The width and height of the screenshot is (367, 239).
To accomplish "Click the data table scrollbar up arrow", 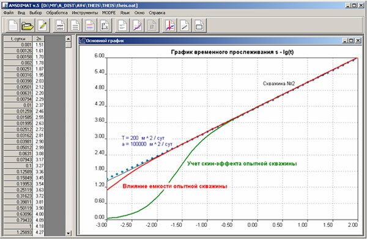I will (x=69, y=39).
